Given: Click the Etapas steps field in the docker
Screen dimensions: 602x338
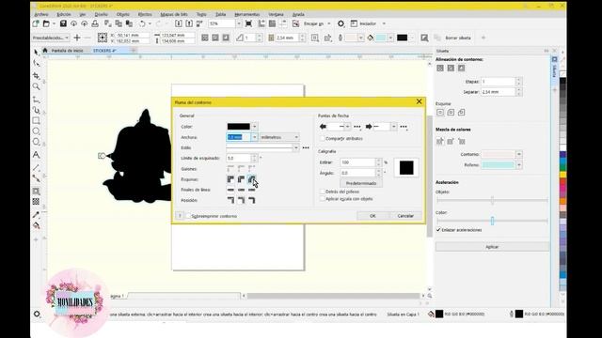Looking at the screenshot, I should tap(499, 82).
